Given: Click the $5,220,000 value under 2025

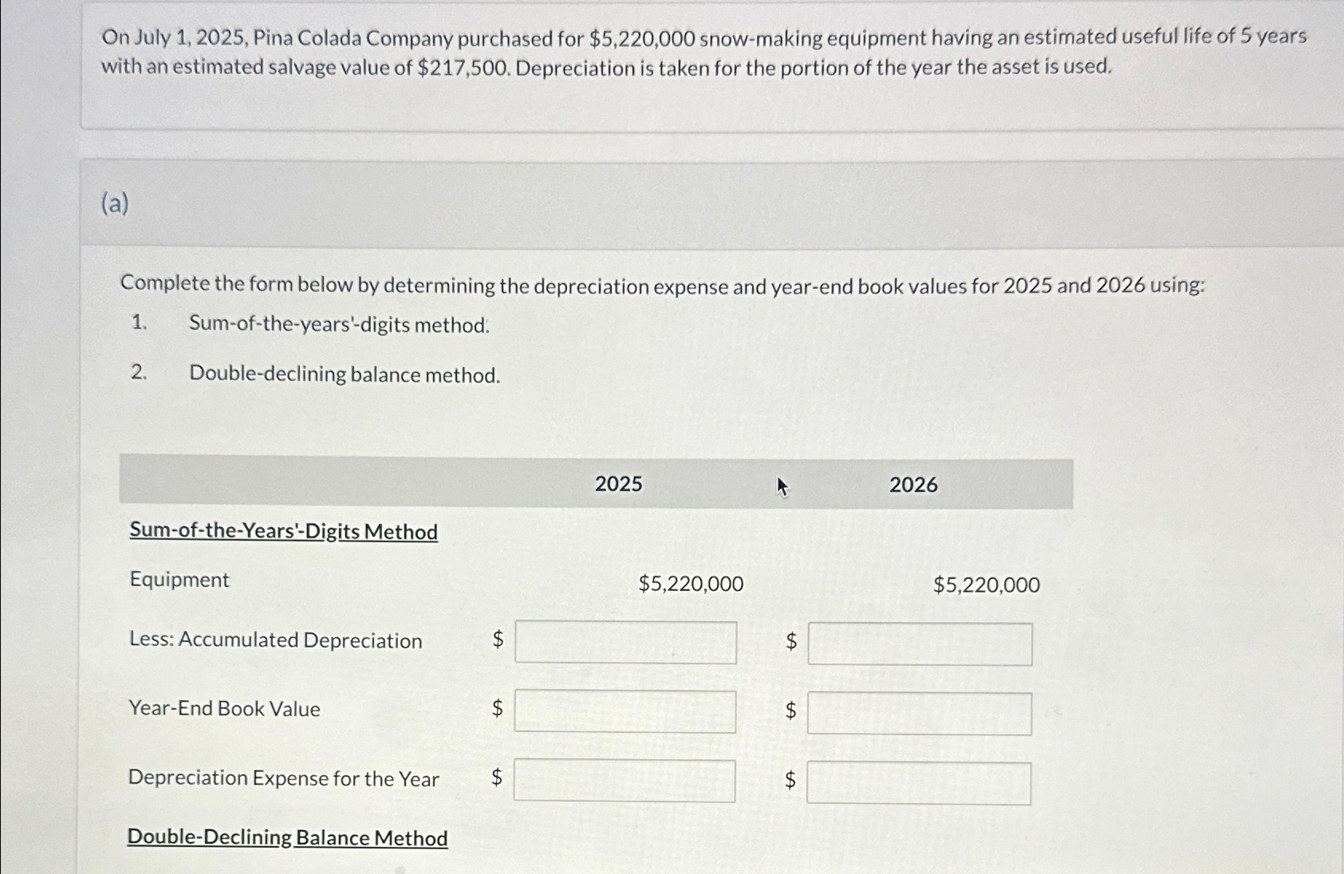Looking at the screenshot, I should 691,585.
